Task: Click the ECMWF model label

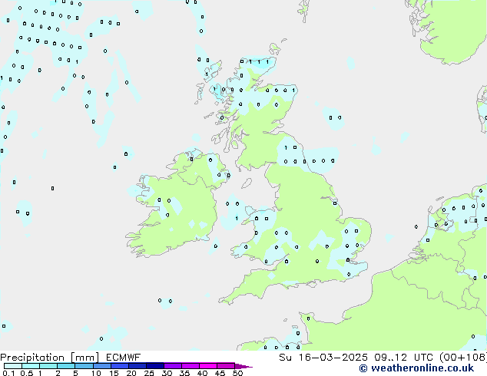Action: pyautogui.click(x=124, y=358)
